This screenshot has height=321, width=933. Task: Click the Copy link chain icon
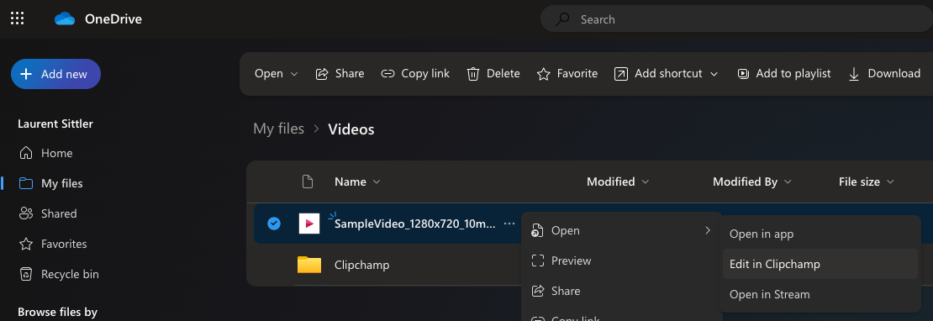point(388,74)
